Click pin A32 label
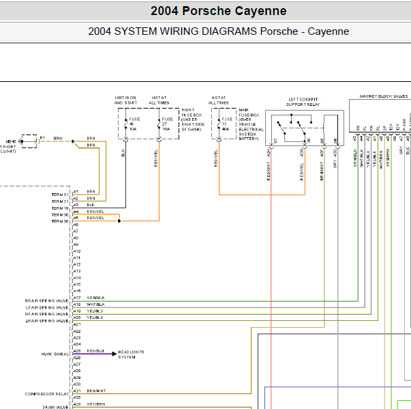 click(x=77, y=397)
